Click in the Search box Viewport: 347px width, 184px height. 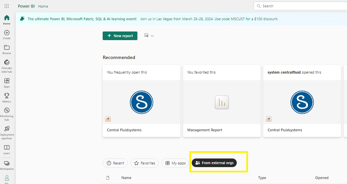tap(300, 6)
